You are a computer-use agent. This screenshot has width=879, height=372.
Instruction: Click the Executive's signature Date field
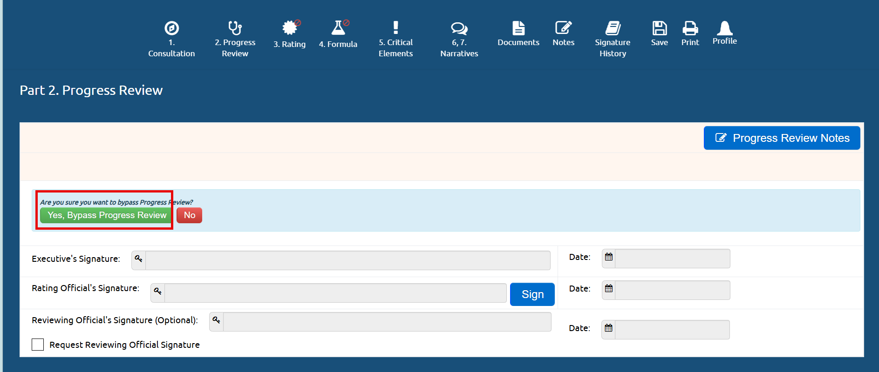pos(673,259)
